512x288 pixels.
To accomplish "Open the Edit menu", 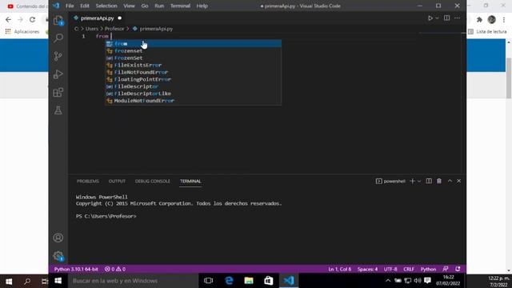I will coord(85,6).
